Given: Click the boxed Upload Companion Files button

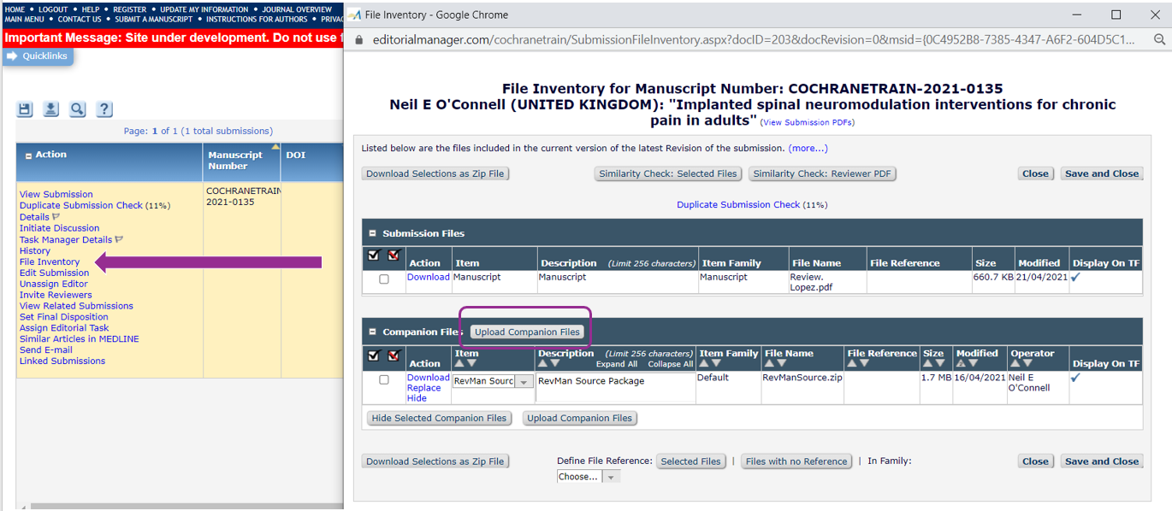Looking at the screenshot, I should [527, 332].
